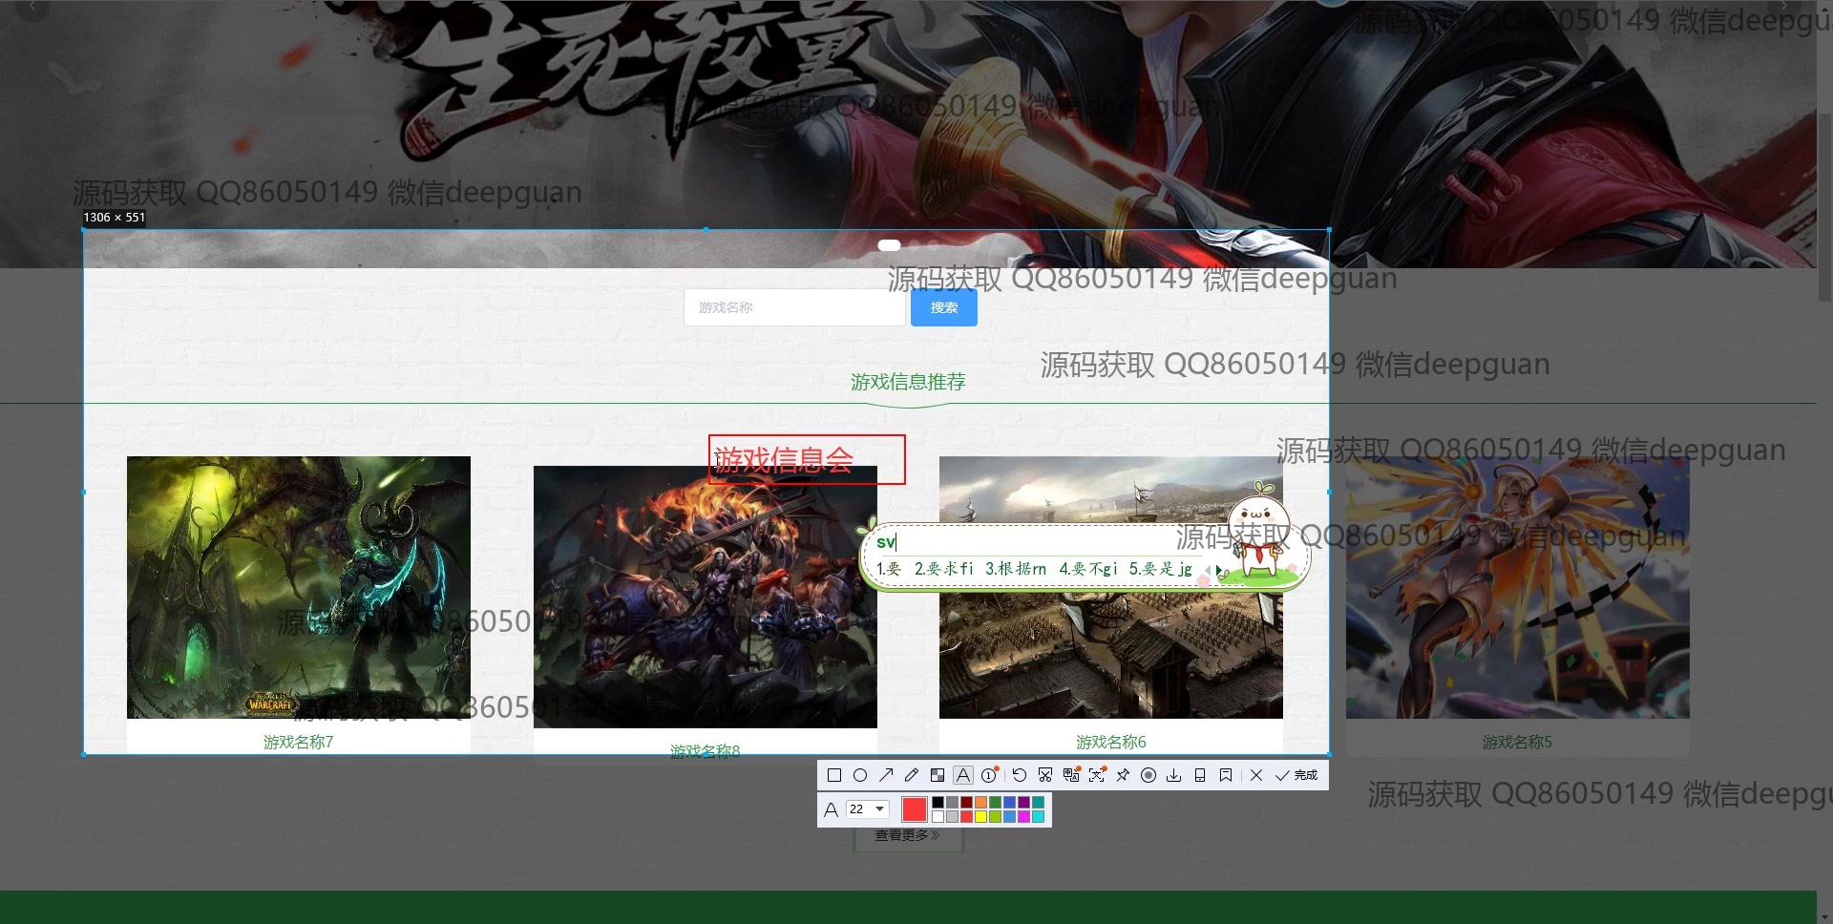The height and width of the screenshot is (924, 1833).
Task: Click the bookmark icon in the screenshot toolbar
Action: [1226, 775]
